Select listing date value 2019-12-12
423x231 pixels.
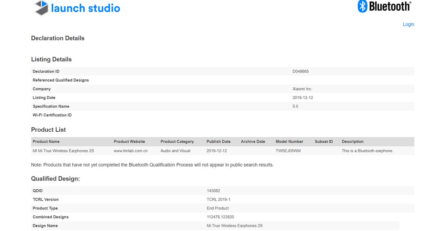click(303, 97)
